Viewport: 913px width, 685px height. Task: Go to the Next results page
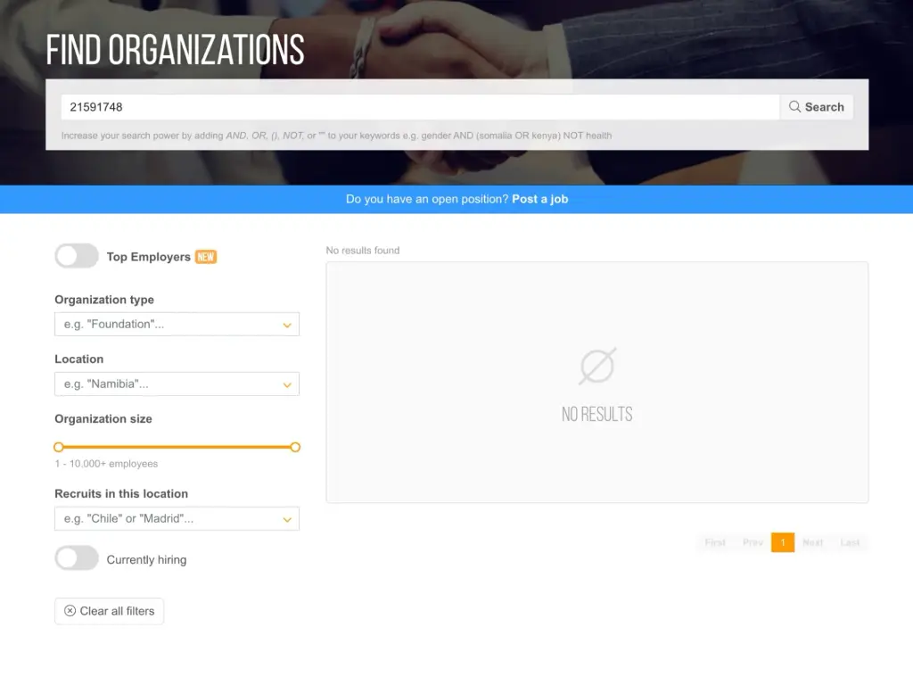(x=813, y=542)
